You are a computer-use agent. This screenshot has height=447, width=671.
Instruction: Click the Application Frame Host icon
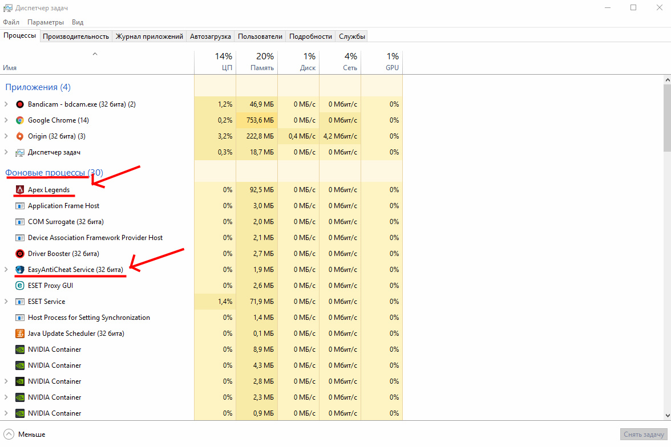(19, 206)
